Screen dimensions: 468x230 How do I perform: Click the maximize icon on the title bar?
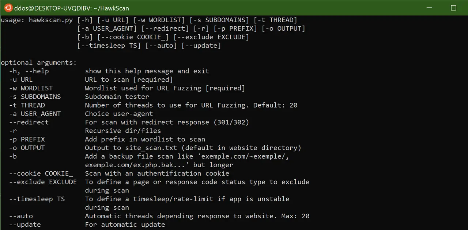tap(453, 7)
